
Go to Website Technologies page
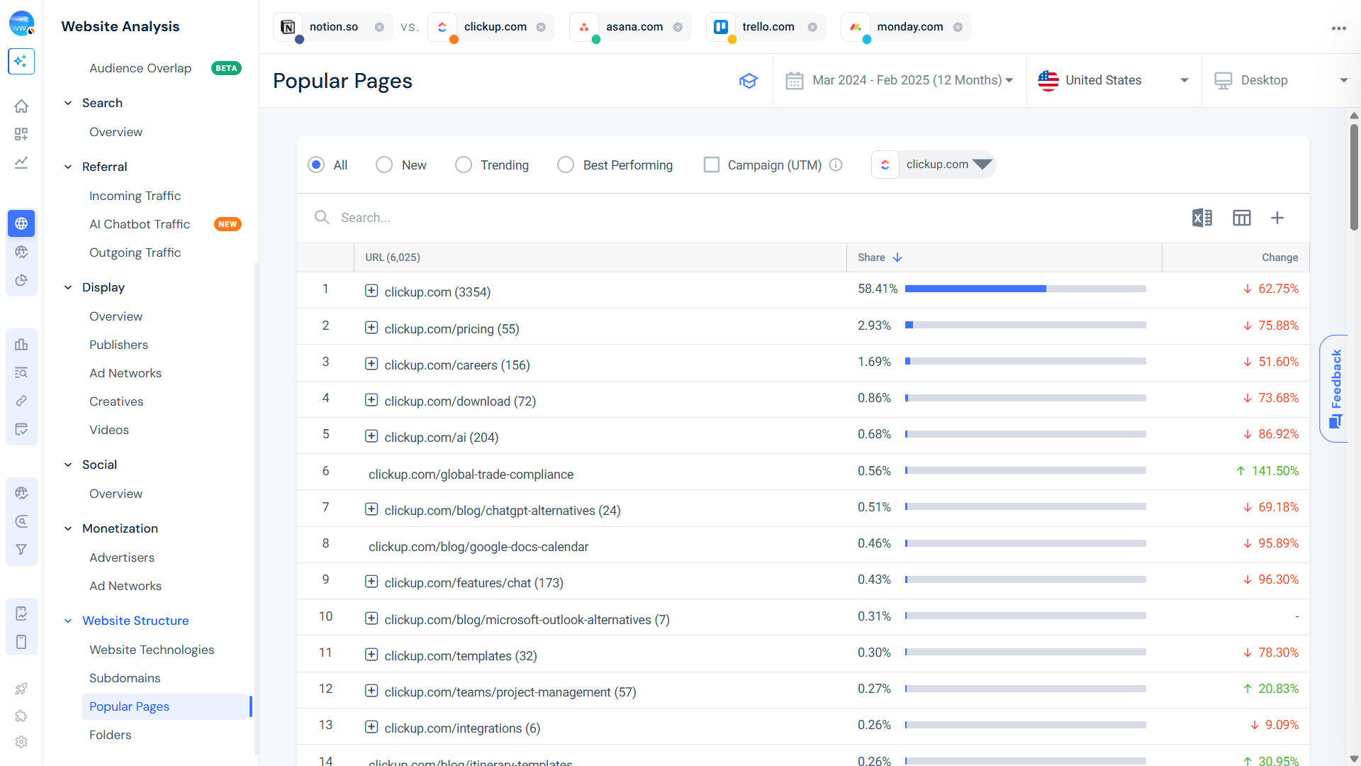click(152, 650)
